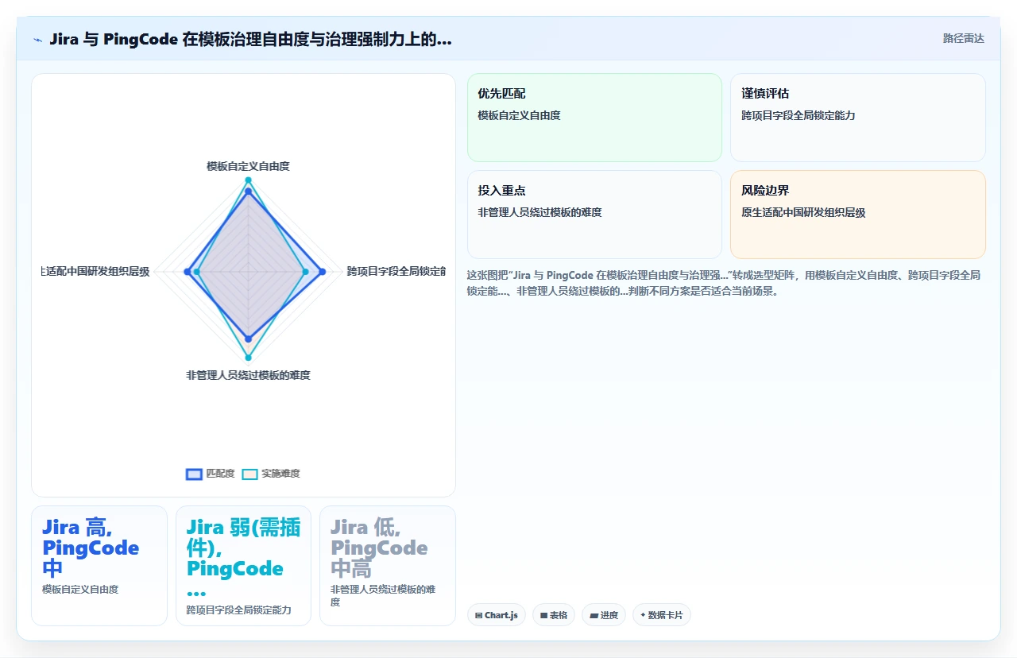Click the description paragraph starting 这张图把
Image resolution: width=1017 pixels, height=658 pixels.
(725, 283)
